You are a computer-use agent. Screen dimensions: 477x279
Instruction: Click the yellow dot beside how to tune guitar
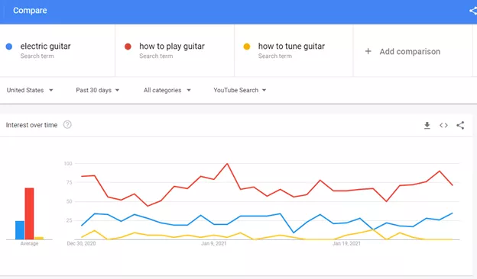[x=247, y=46]
